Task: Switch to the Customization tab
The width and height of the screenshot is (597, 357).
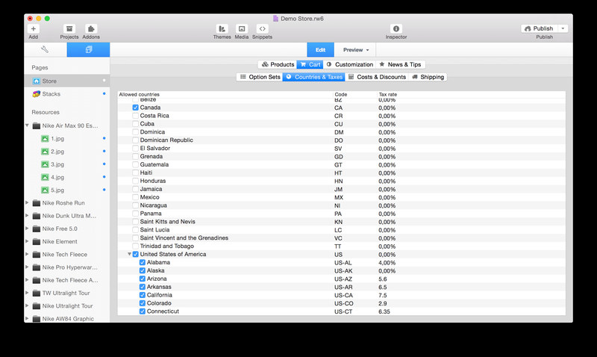Action: tap(350, 64)
